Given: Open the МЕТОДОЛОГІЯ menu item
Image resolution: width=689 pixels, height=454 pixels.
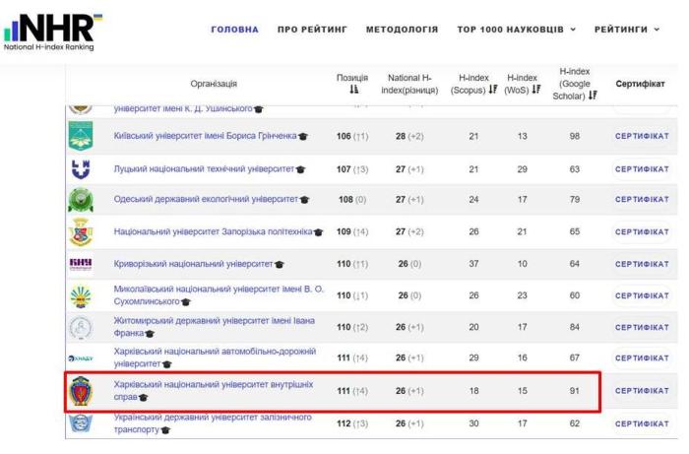Looking at the screenshot, I should click(402, 30).
